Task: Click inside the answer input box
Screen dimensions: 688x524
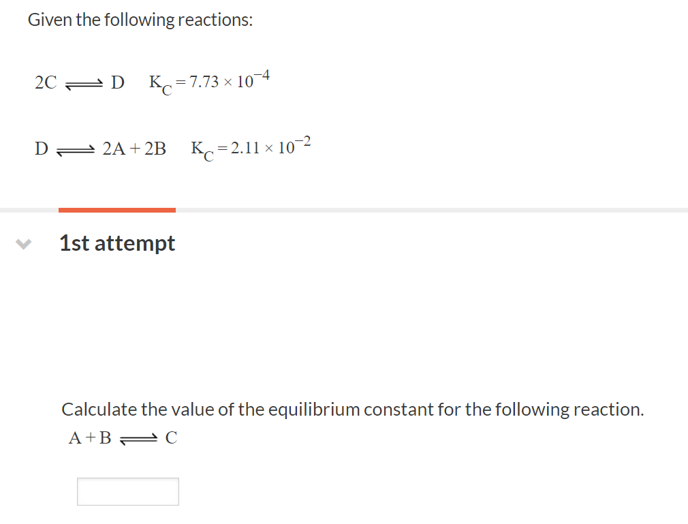Action: 127,491
